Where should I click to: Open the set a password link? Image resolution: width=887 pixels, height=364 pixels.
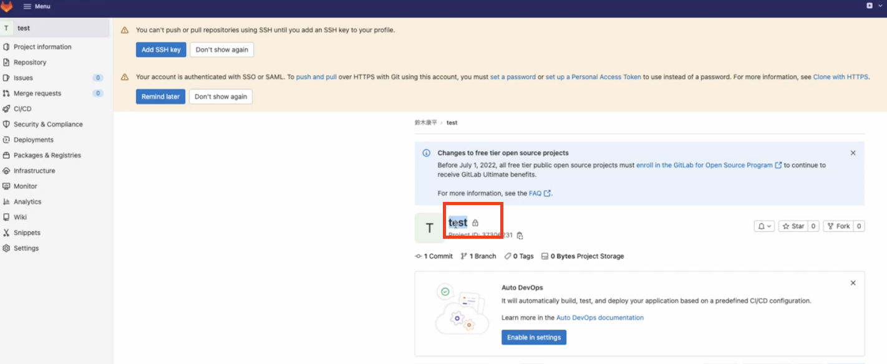coord(513,77)
